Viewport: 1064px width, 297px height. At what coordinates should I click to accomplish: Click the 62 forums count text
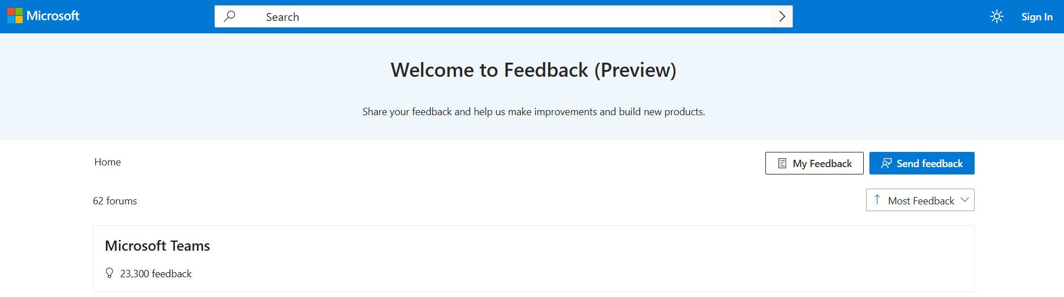[x=115, y=201]
